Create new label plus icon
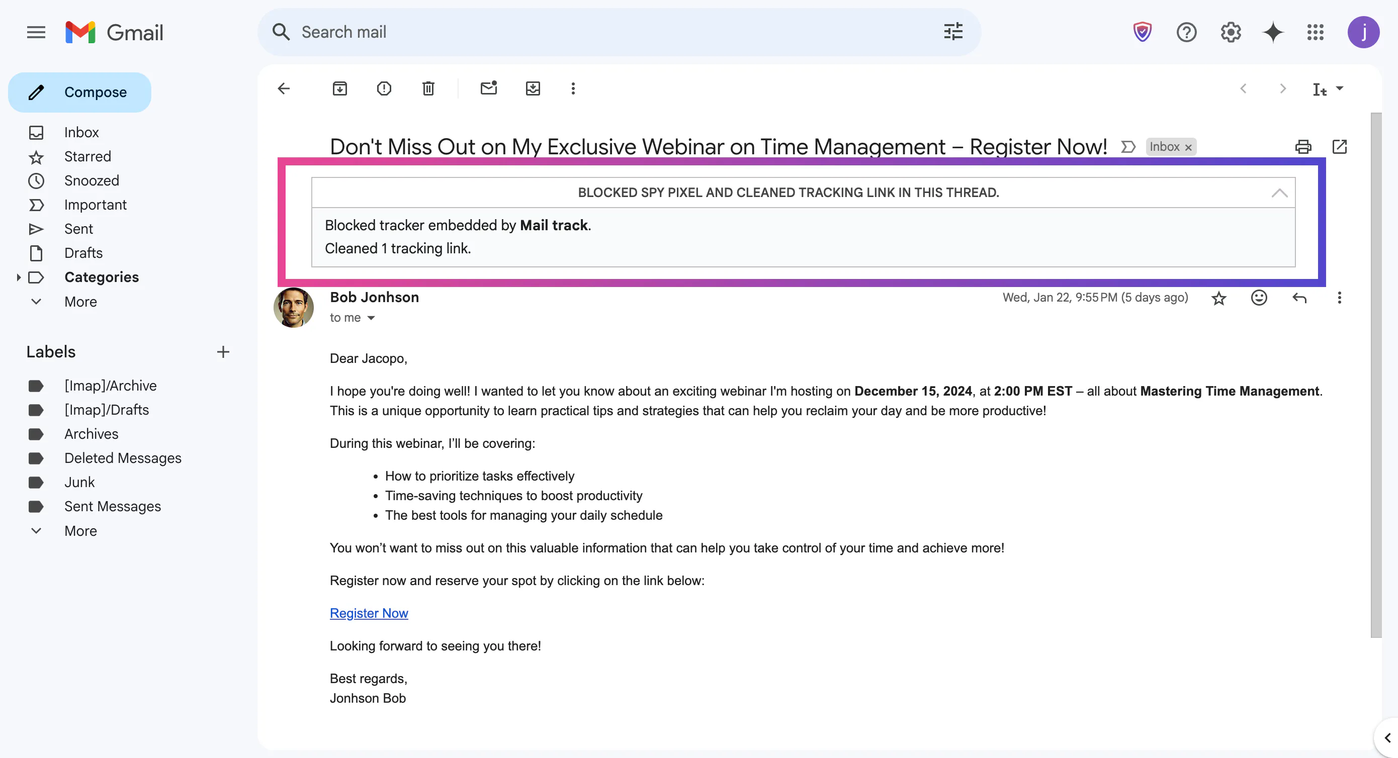The height and width of the screenshot is (758, 1398). pos(223,351)
